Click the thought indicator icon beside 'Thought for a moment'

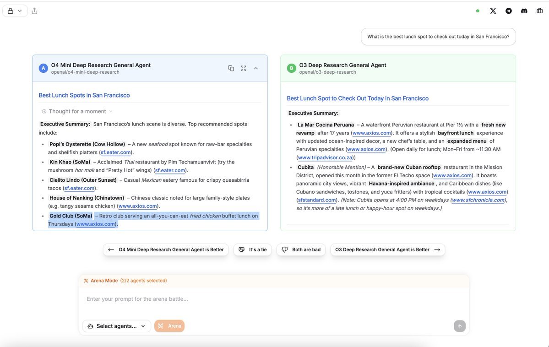(x=44, y=111)
